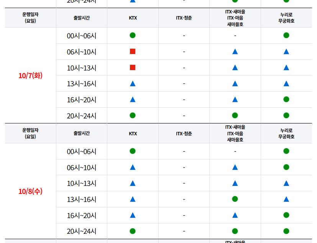The height and width of the screenshot is (243, 317).
Task: Click 20시~24시 time slot in 10/8 section
Action: [82, 231]
